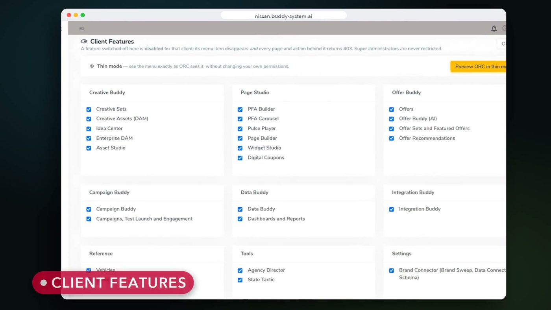Uncheck the Agency Director checkbox
The width and height of the screenshot is (551, 310).
[240, 271]
